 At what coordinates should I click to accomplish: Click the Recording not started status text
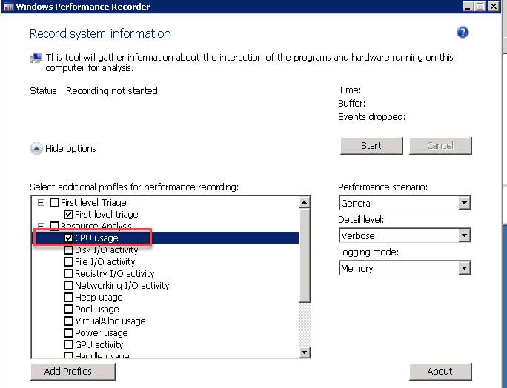[111, 91]
